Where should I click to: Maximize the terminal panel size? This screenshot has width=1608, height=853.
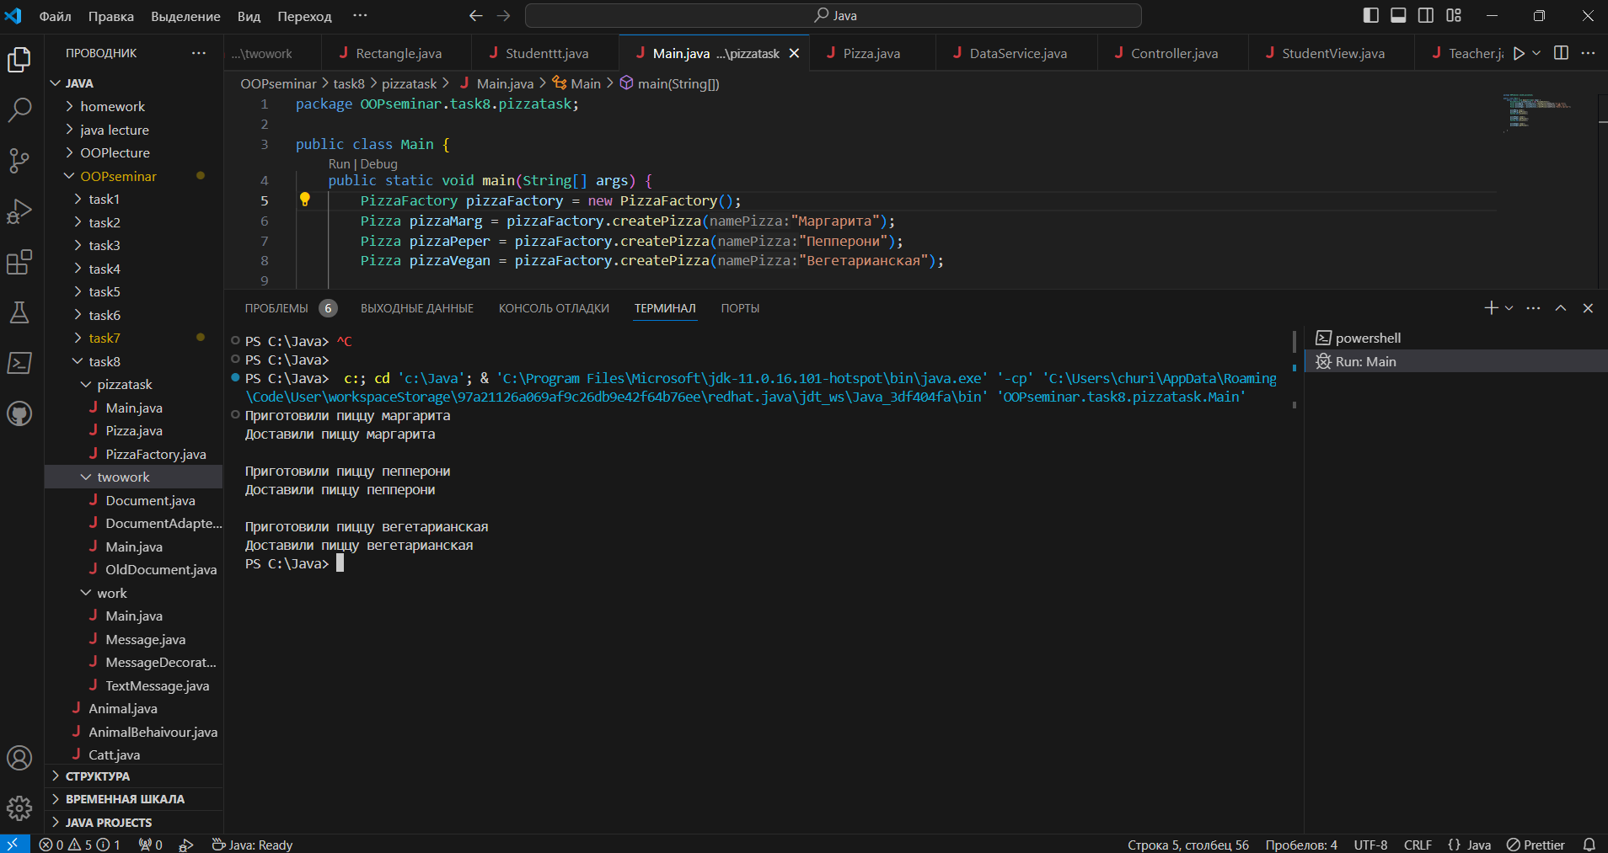tap(1561, 308)
